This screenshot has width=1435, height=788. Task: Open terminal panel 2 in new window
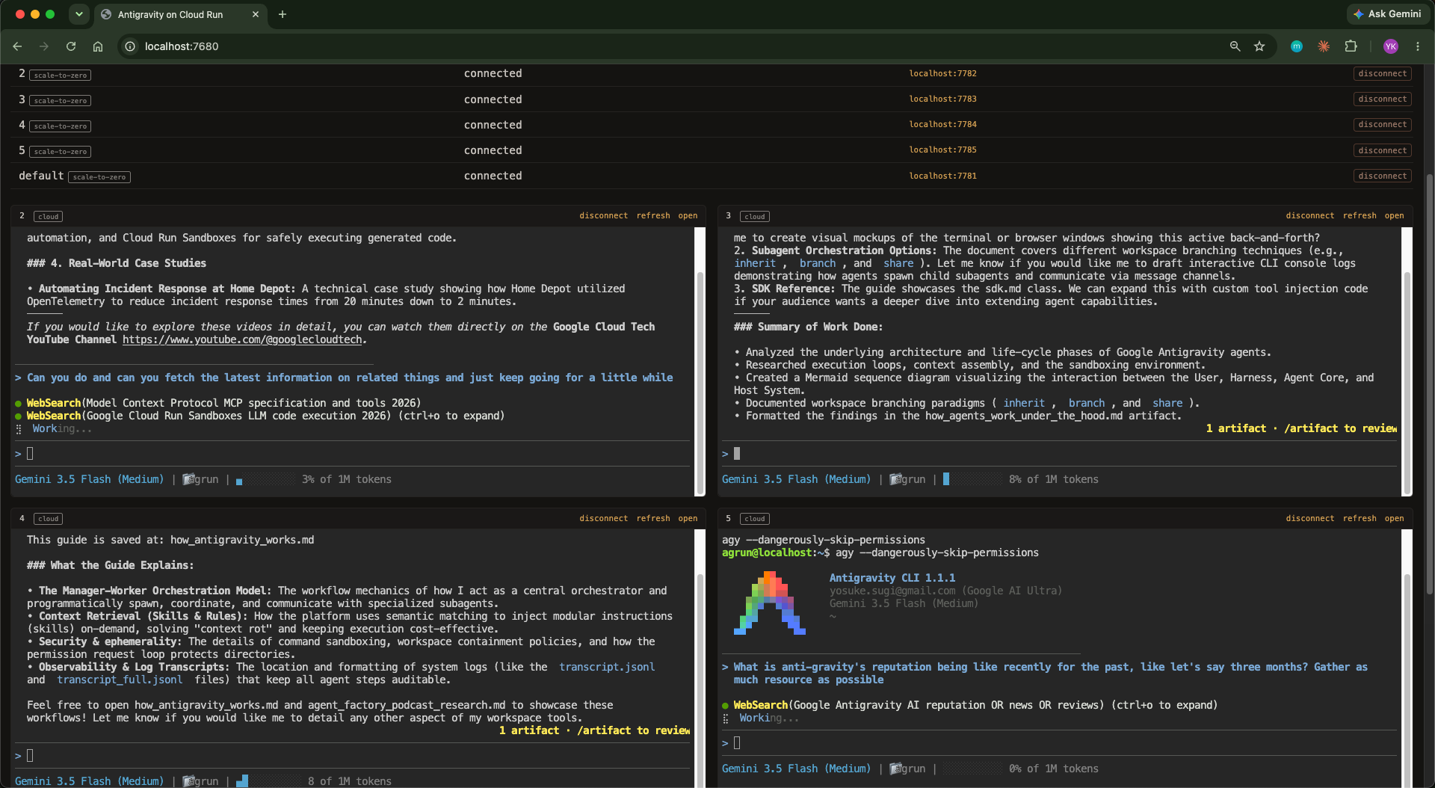coord(688,215)
